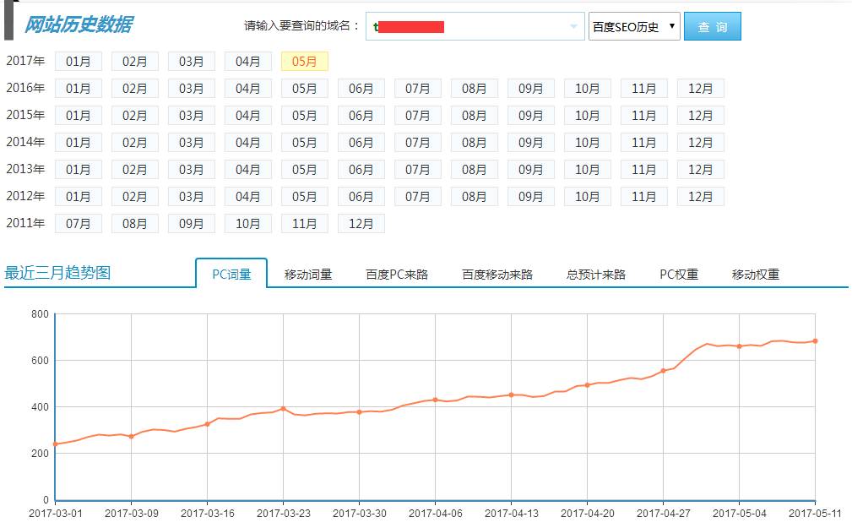Click chart data point at 2017-03-16
852x528 pixels.
(207, 424)
